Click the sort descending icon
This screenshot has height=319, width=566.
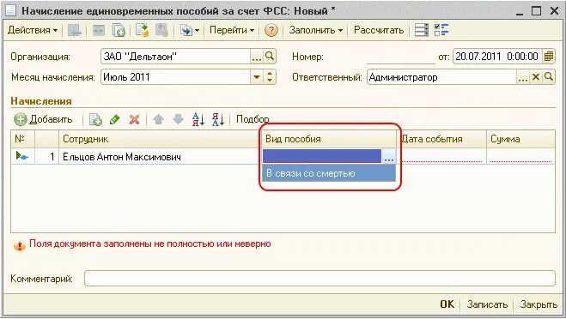[x=218, y=119]
